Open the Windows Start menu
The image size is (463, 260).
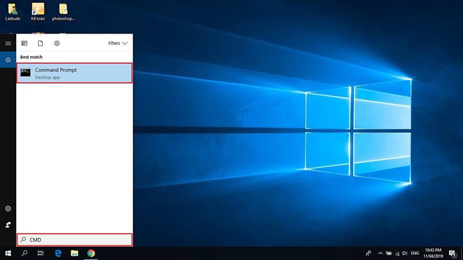point(8,253)
